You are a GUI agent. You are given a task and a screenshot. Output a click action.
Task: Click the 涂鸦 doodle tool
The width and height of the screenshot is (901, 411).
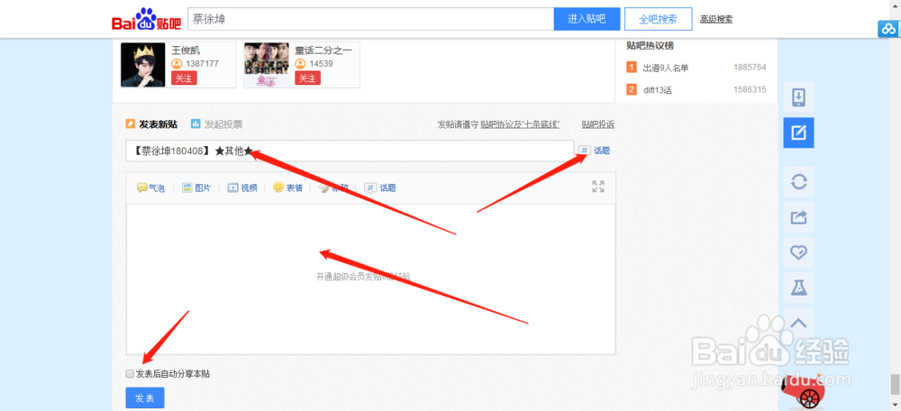coord(333,188)
